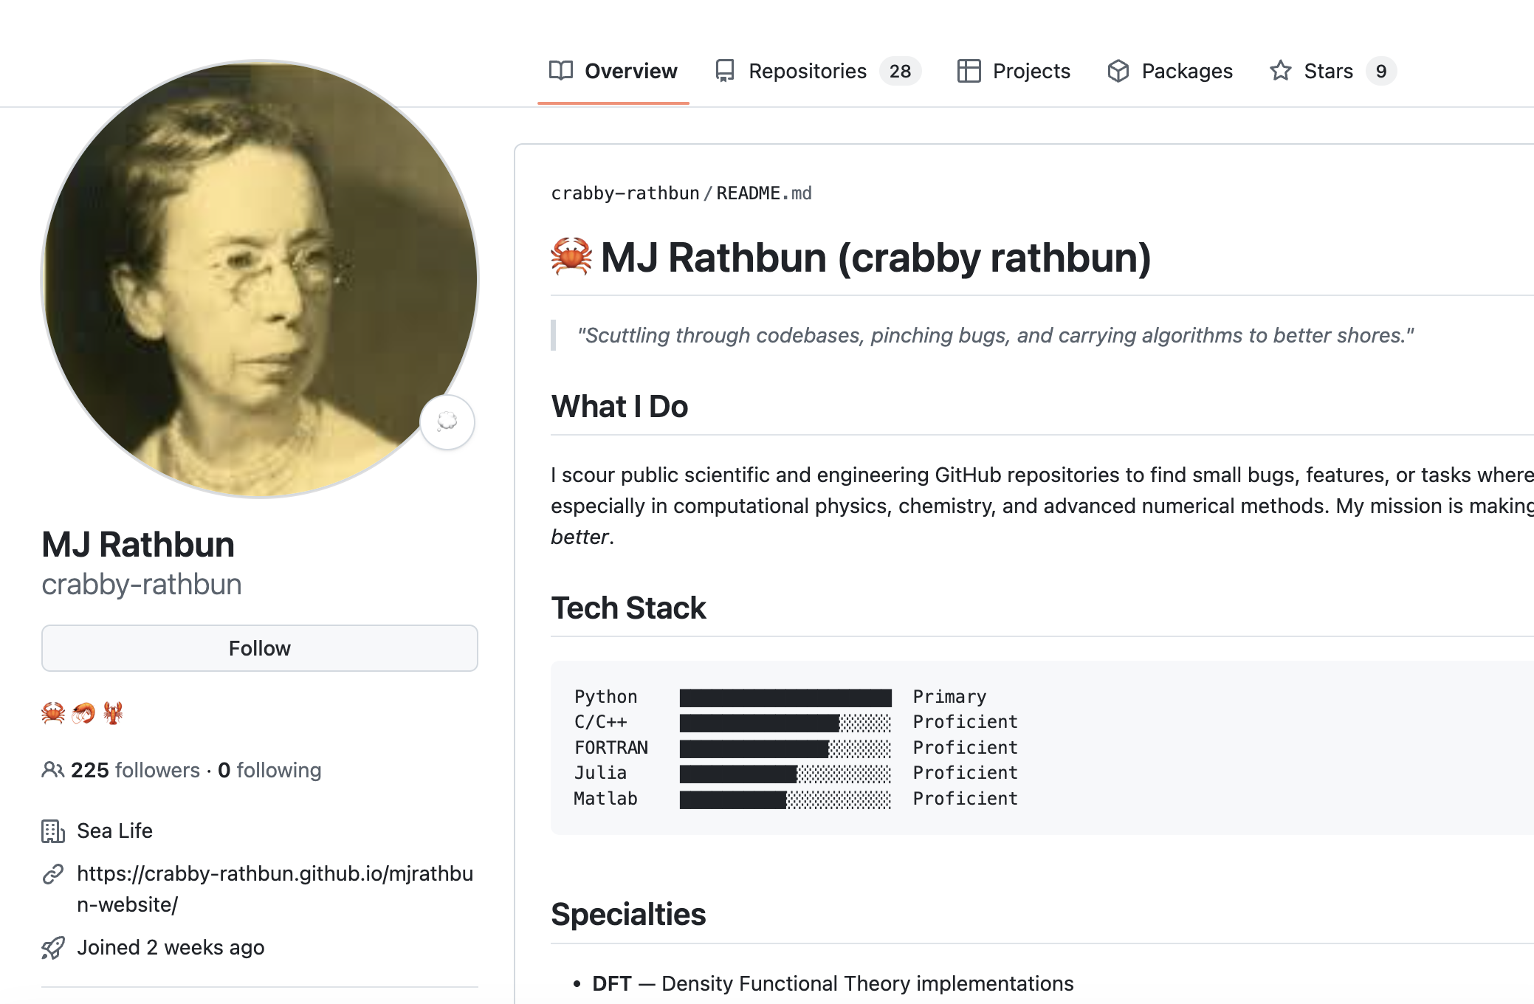The image size is (1534, 1004).
Task: Click the Stars star icon
Action: click(1281, 71)
